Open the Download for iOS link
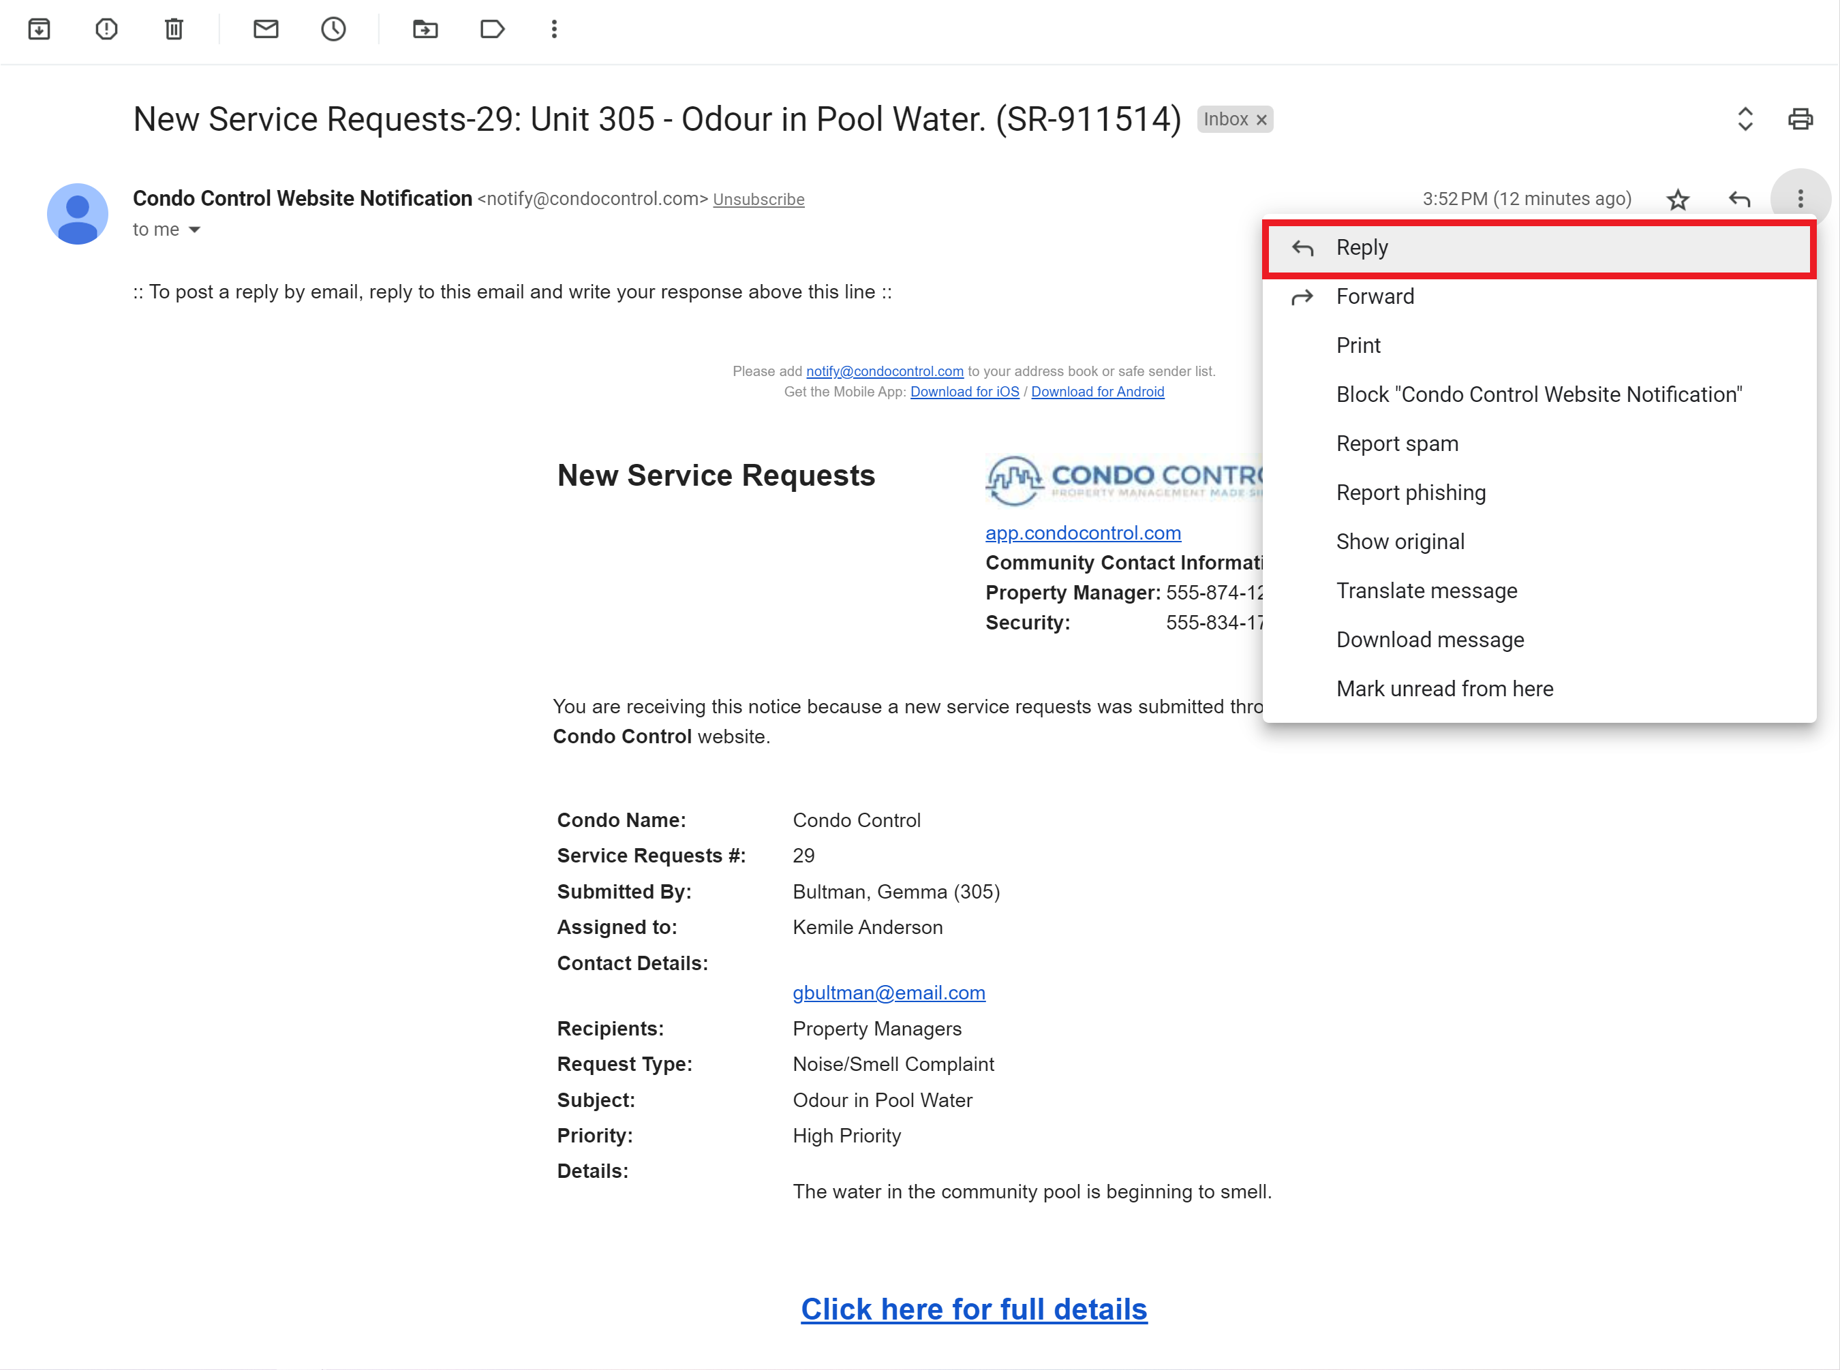The height and width of the screenshot is (1370, 1840). pyautogui.click(x=964, y=392)
